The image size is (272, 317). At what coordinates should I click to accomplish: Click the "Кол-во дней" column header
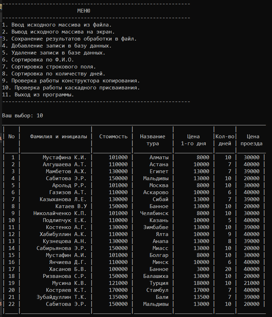(225, 140)
